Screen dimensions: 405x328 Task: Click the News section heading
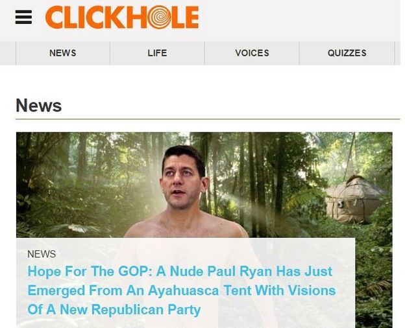click(x=39, y=105)
